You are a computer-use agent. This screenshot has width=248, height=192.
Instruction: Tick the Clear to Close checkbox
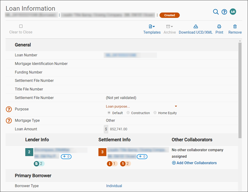[x=21, y=26]
